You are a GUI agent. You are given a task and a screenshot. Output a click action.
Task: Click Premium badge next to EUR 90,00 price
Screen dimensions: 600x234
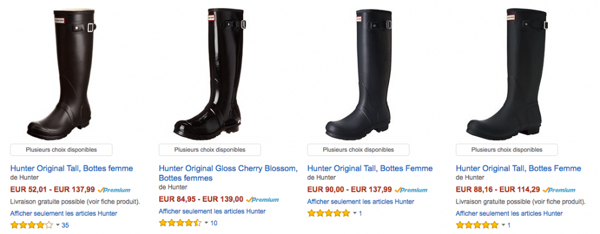click(411, 189)
